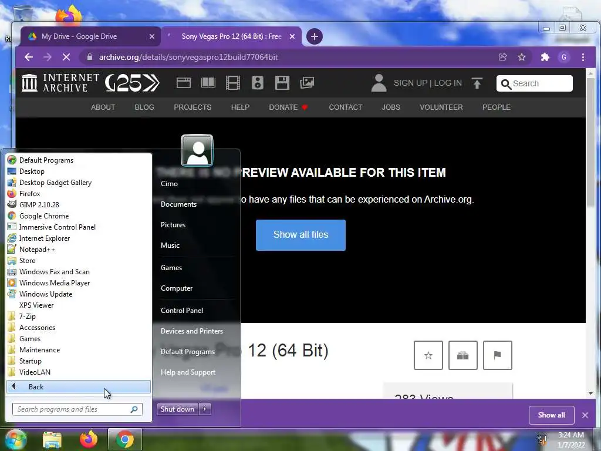Click the Chrome taskbar button
Screen dimensions: 601x451
click(125, 439)
